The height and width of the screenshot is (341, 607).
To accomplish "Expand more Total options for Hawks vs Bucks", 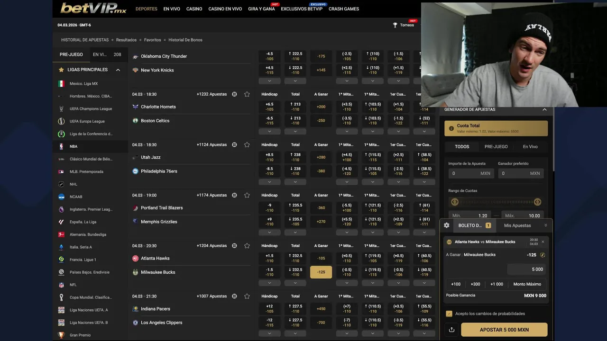I will tap(295, 283).
